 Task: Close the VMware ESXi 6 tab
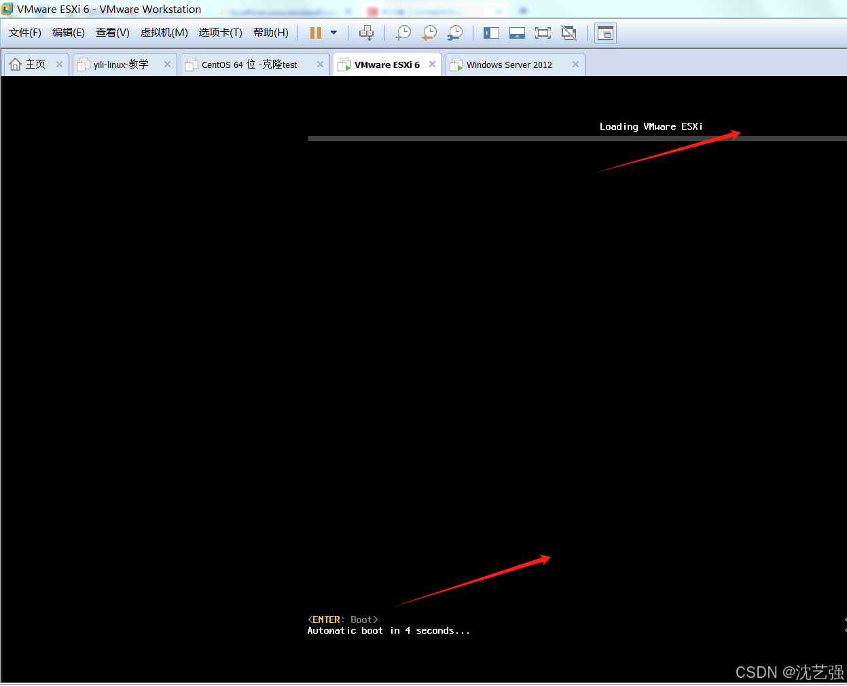pos(432,64)
